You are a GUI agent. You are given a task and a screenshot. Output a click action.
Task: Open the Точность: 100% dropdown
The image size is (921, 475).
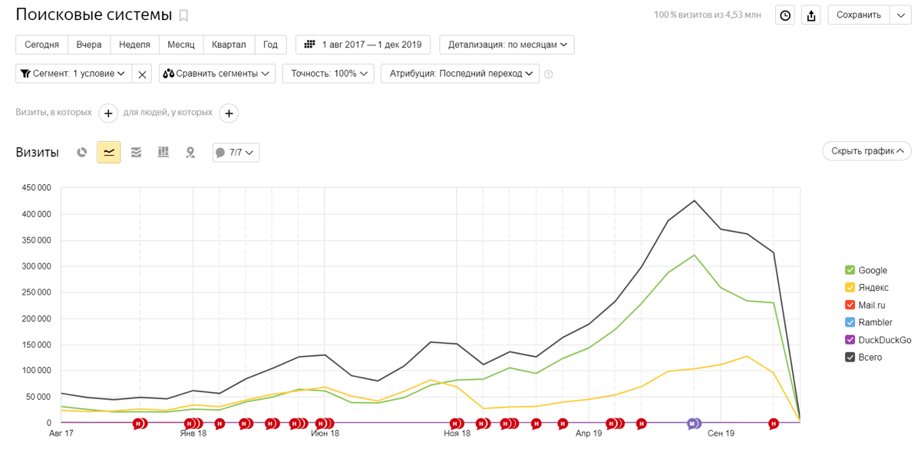coord(328,74)
